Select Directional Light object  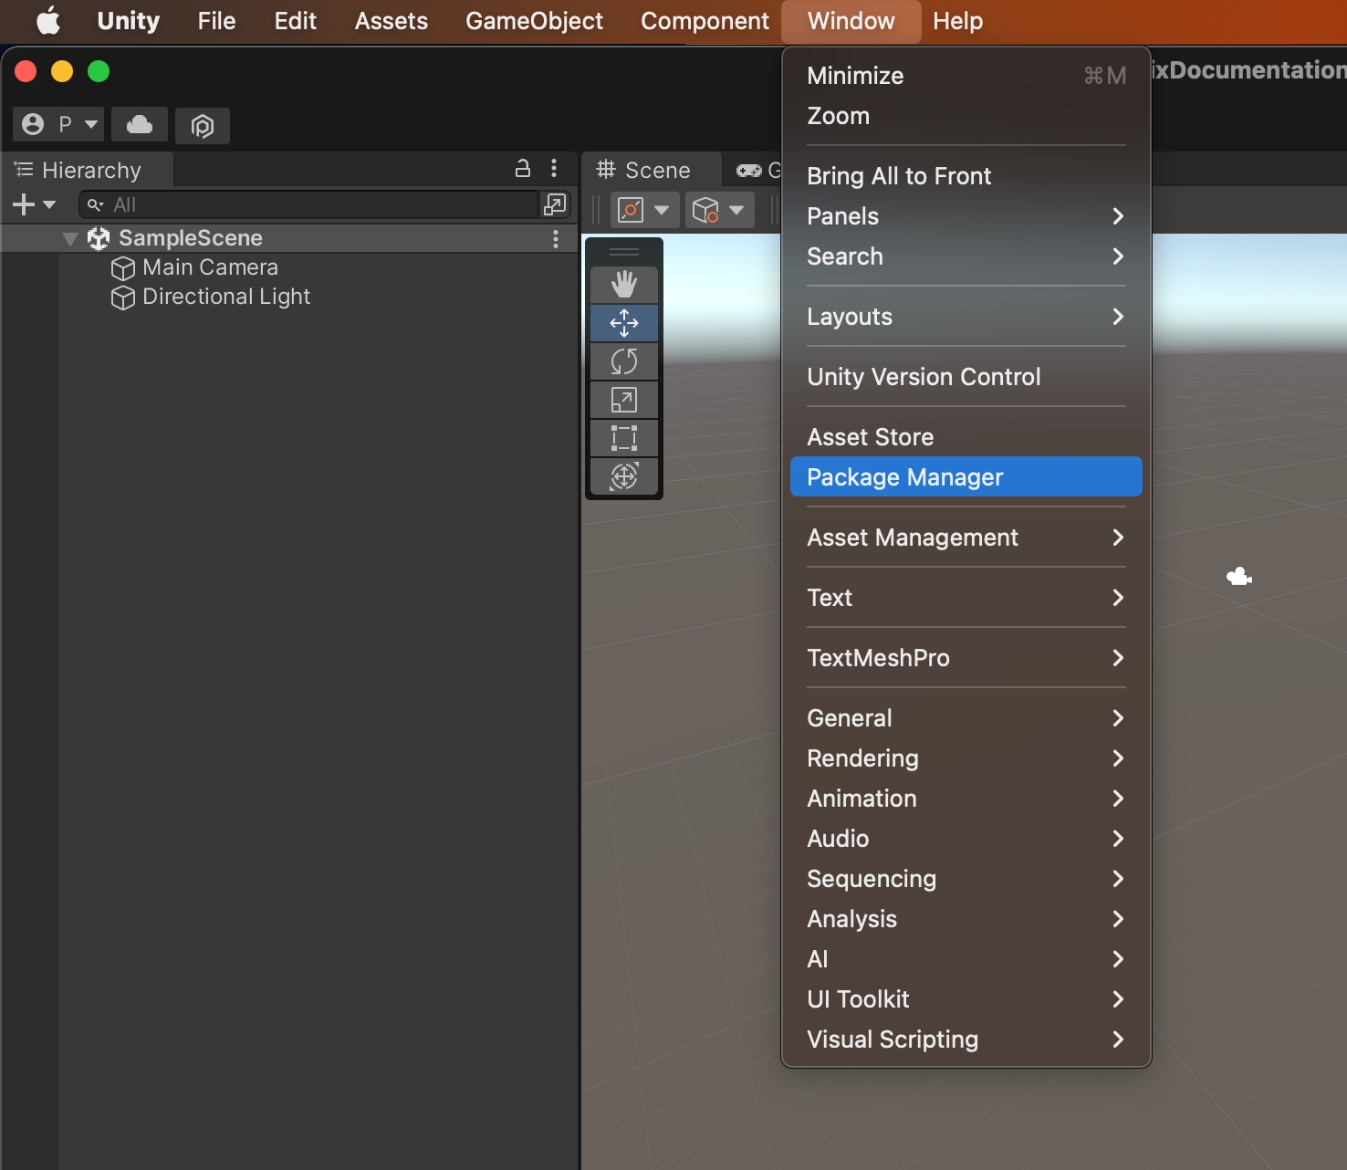pos(226,297)
